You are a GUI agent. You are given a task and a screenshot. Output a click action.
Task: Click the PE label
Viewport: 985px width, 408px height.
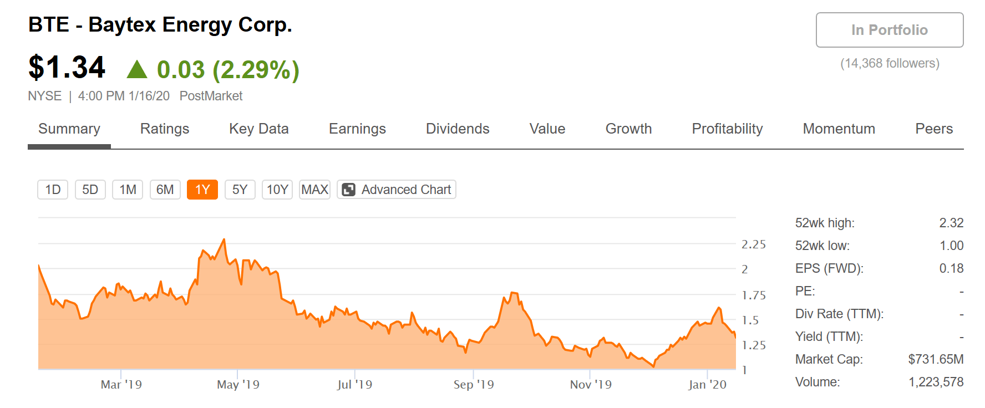805,291
